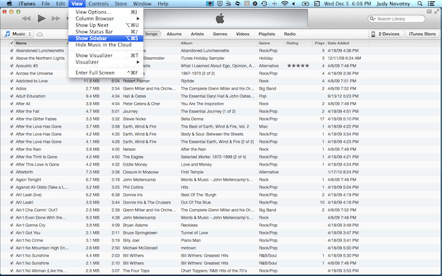Click in the Search Library field

pyautogui.click(x=396, y=19)
